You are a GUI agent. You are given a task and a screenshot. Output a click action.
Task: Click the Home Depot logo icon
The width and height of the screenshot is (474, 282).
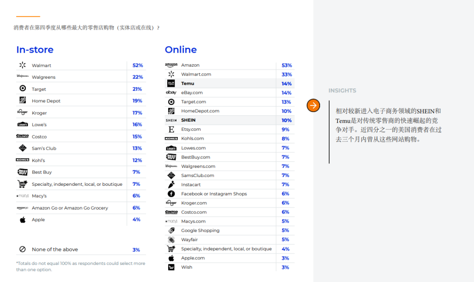click(22, 101)
